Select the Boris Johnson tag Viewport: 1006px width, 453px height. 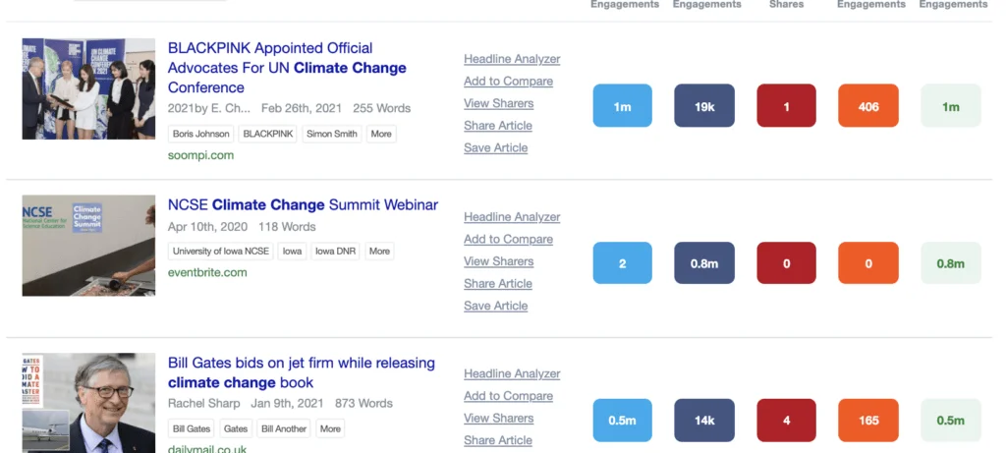pyautogui.click(x=200, y=134)
